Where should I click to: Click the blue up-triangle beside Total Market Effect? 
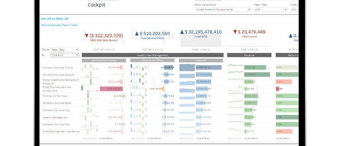pyautogui.click(x=137, y=34)
